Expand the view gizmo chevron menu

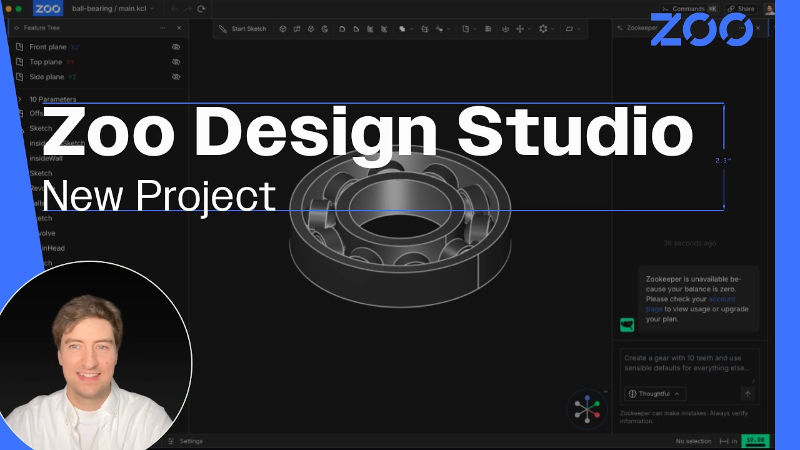pyautogui.click(x=605, y=392)
